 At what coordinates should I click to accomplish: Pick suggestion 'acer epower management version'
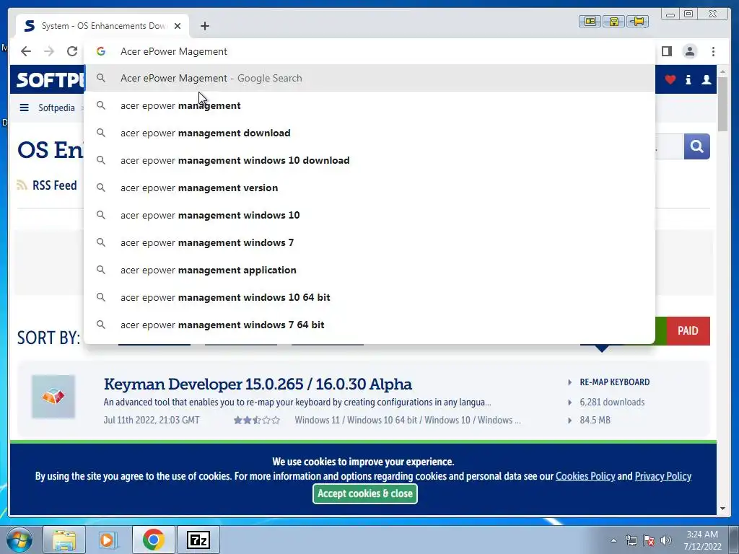369,188
